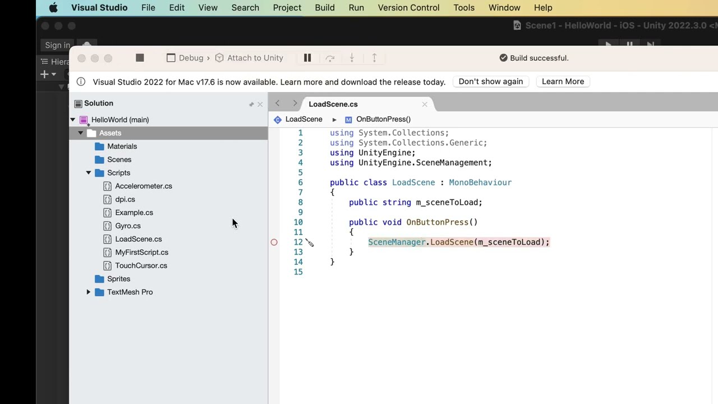Open Example.cs in the solution tree
This screenshot has width=718, height=404.
[134, 213]
